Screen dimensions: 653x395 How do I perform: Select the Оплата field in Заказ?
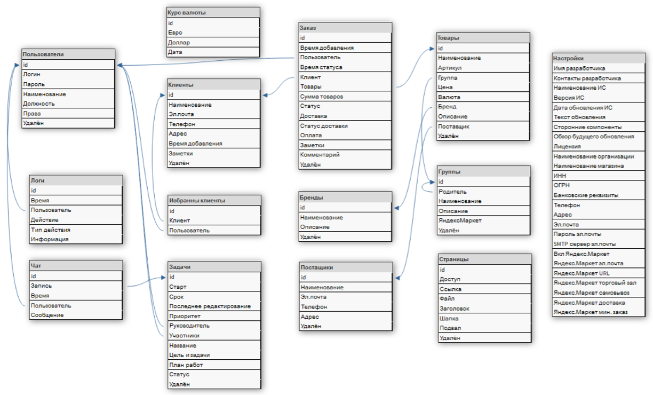pyautogui.click(x=345, y=136)
